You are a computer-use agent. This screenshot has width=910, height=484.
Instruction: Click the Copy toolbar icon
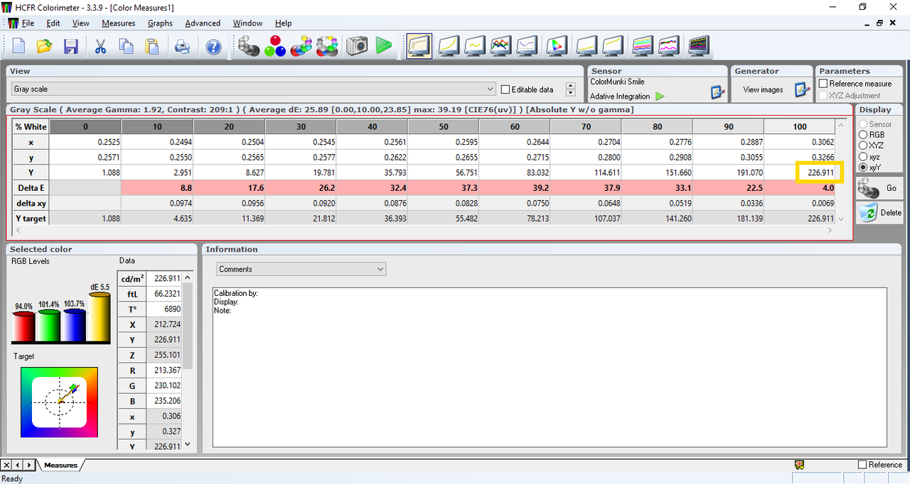coord(126,47)
